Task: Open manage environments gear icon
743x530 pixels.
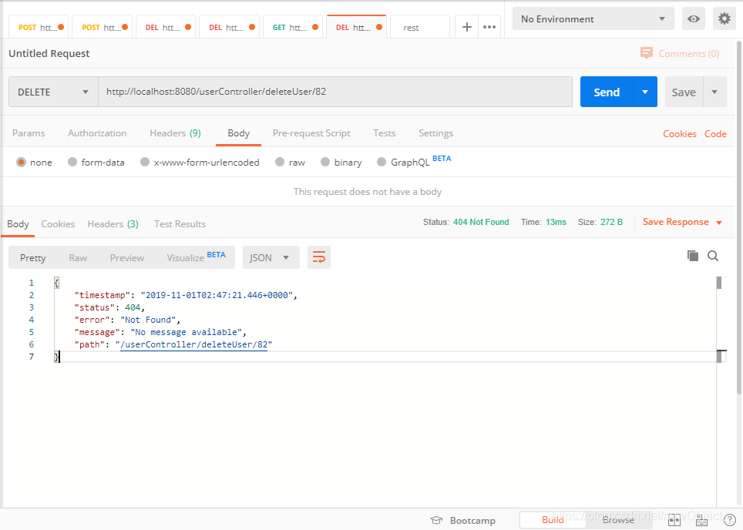Action: click(x=724, y=19)
